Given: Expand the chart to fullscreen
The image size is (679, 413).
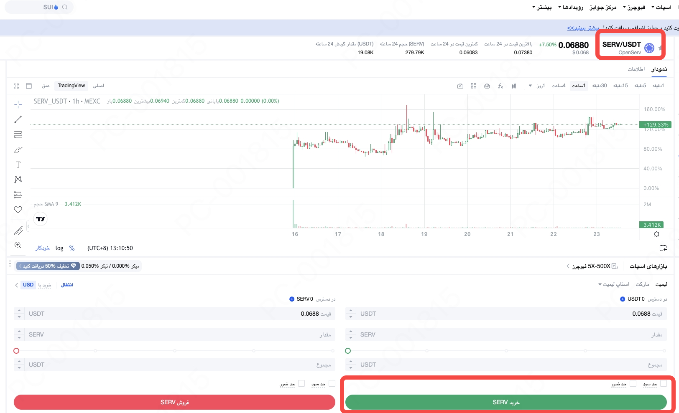Looking at the screenshot, I should click(16, 86).
